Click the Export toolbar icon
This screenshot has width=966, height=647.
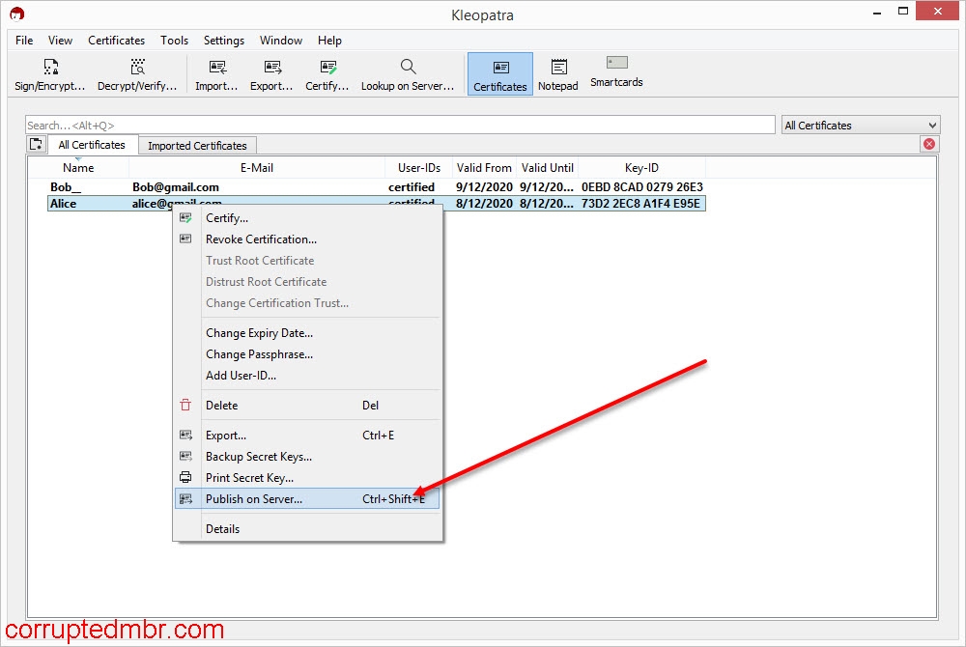(270, 72)
